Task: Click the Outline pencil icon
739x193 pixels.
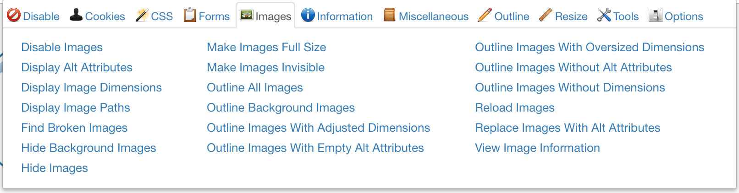Action: click(485, 15)
